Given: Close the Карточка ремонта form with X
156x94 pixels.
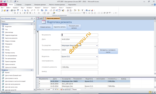Looking at the screenshot, I should (x=154, y=18).
